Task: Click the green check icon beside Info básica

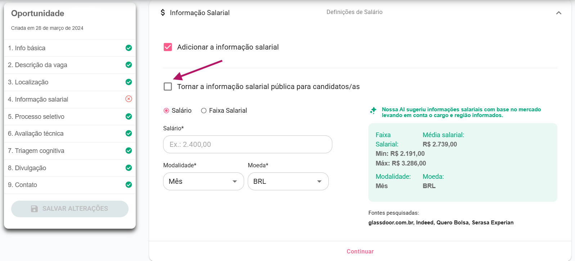Action: click(129, 48)
